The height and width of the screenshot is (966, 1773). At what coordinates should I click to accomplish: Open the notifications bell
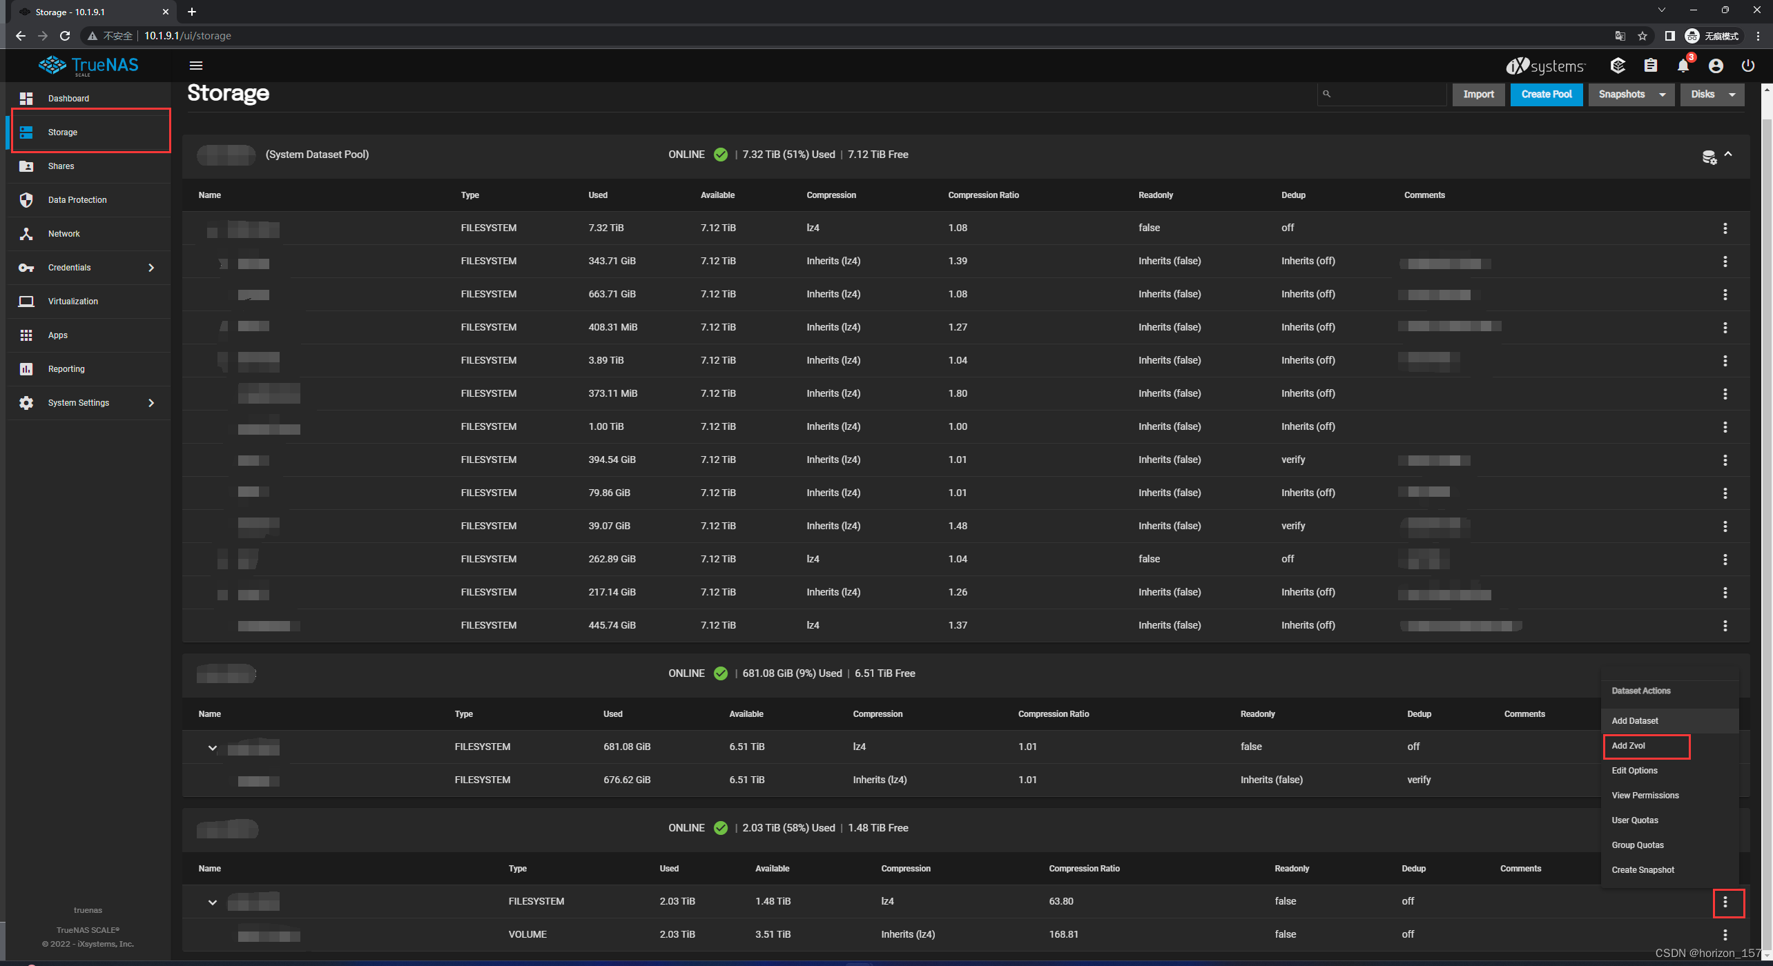(1683, 66)
